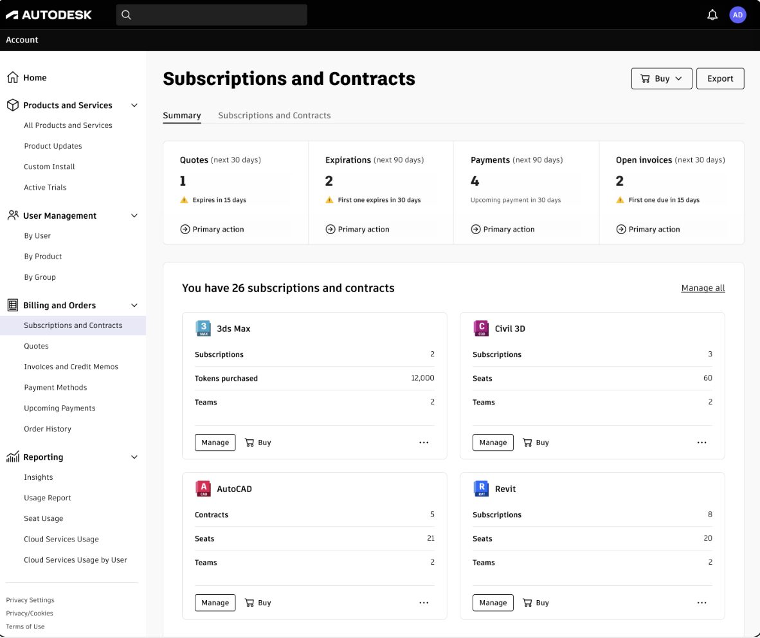The height and width of the screenshot is (638, 760).
Task: Click the Civil 3D product icon
Action: point(482,328)
